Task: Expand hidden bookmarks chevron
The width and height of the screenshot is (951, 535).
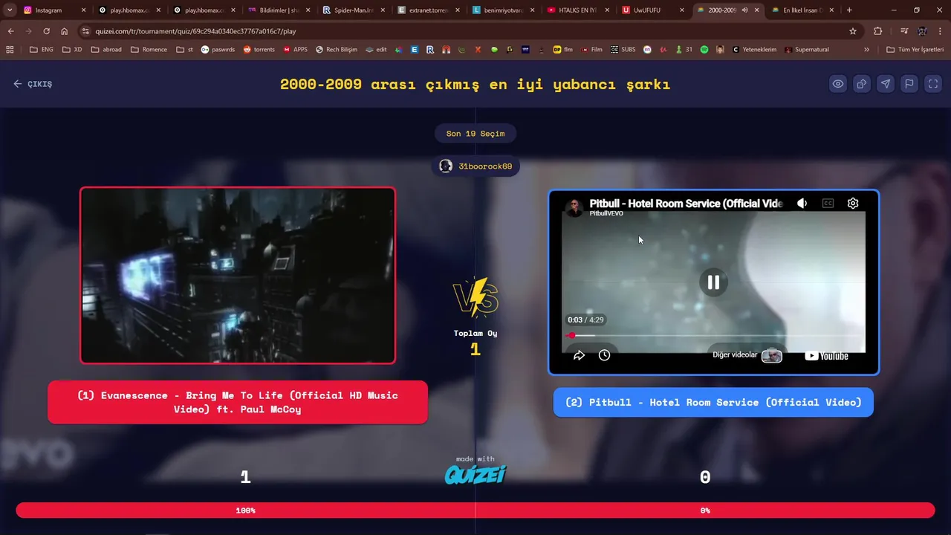Action: click(866, 50)
